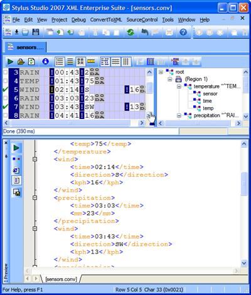Click the blue Help question mark icon
Viewport: 251px width, 295px height.
(x=183, y=32)
